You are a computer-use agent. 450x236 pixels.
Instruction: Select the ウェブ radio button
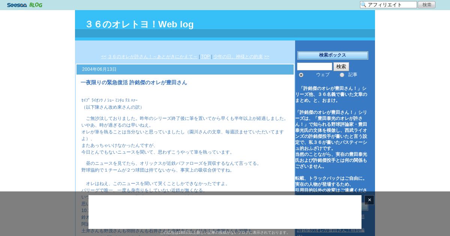pos(301,75)
